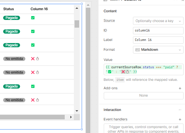Click the green checkmark in the topmost table row
185x133 pixels.
33,18
